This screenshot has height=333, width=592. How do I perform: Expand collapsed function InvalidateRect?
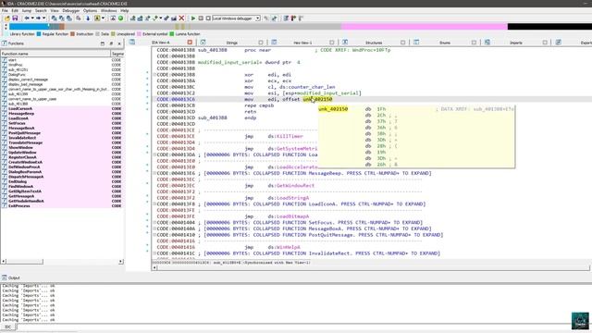tap(154, 253)
